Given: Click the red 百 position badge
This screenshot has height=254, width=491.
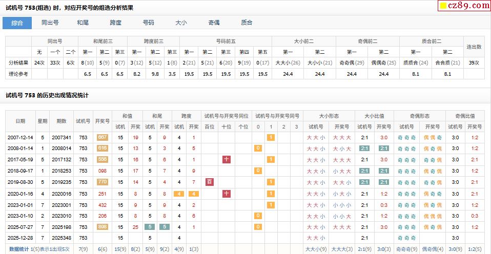Looking at the screenshot, I should pos(209,182).
